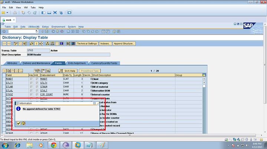Select the ecc6 VM tab
Image resolution: width=267 pixels, height=149 pixels.
tap(9, 20)
